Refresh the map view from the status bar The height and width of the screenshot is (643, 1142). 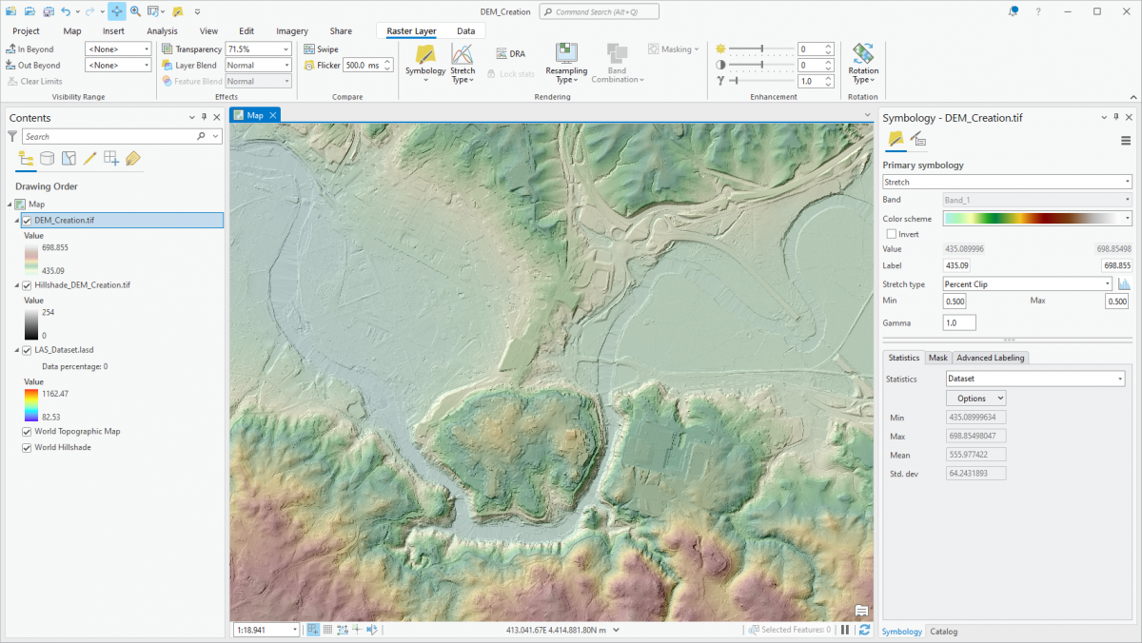(864, 629)
